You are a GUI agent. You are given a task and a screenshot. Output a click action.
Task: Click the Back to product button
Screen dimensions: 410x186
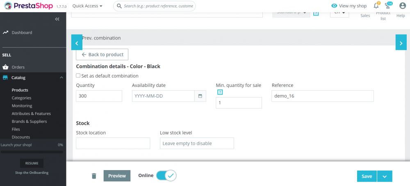[102, 55]
